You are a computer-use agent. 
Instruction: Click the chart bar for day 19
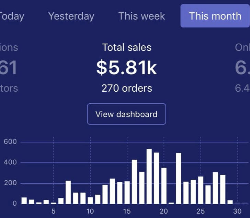(x=157, y=178)
